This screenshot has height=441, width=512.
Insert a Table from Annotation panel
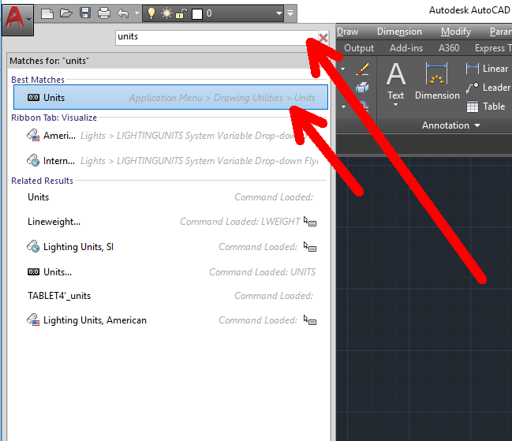(x=485, y=107)
